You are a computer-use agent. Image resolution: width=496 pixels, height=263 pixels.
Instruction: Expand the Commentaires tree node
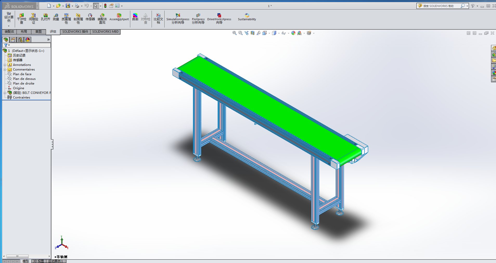point(5,70)
